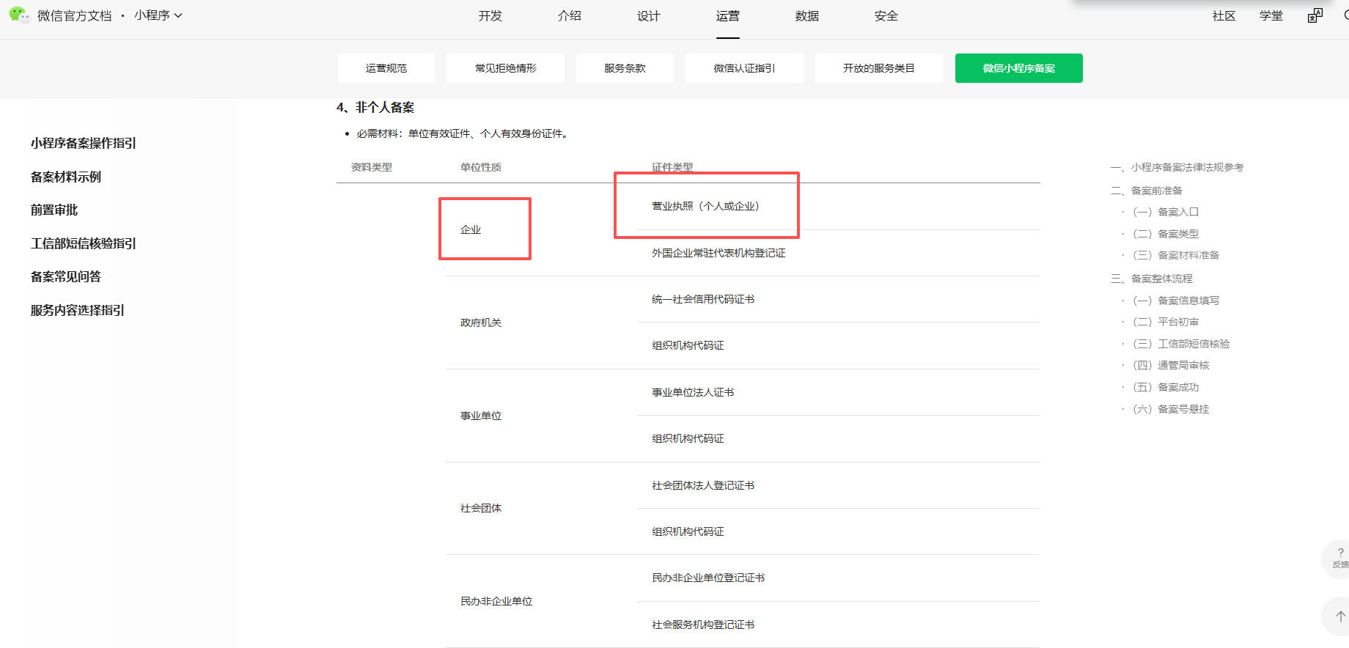This screenshot has height=648, width=1349.
Task: Open the feedback question mark button
Action: 1339,558
